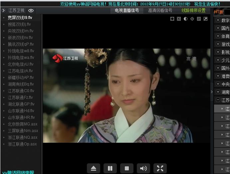
Task: Click the crosshair target icon above video
Action: (192, 19)
